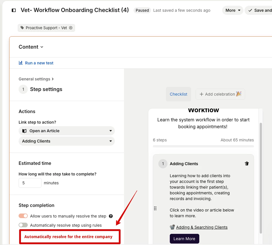272x245 pixels.
Task: Delete the Adding Clients step with trash icon
Action: click(247, 163)
